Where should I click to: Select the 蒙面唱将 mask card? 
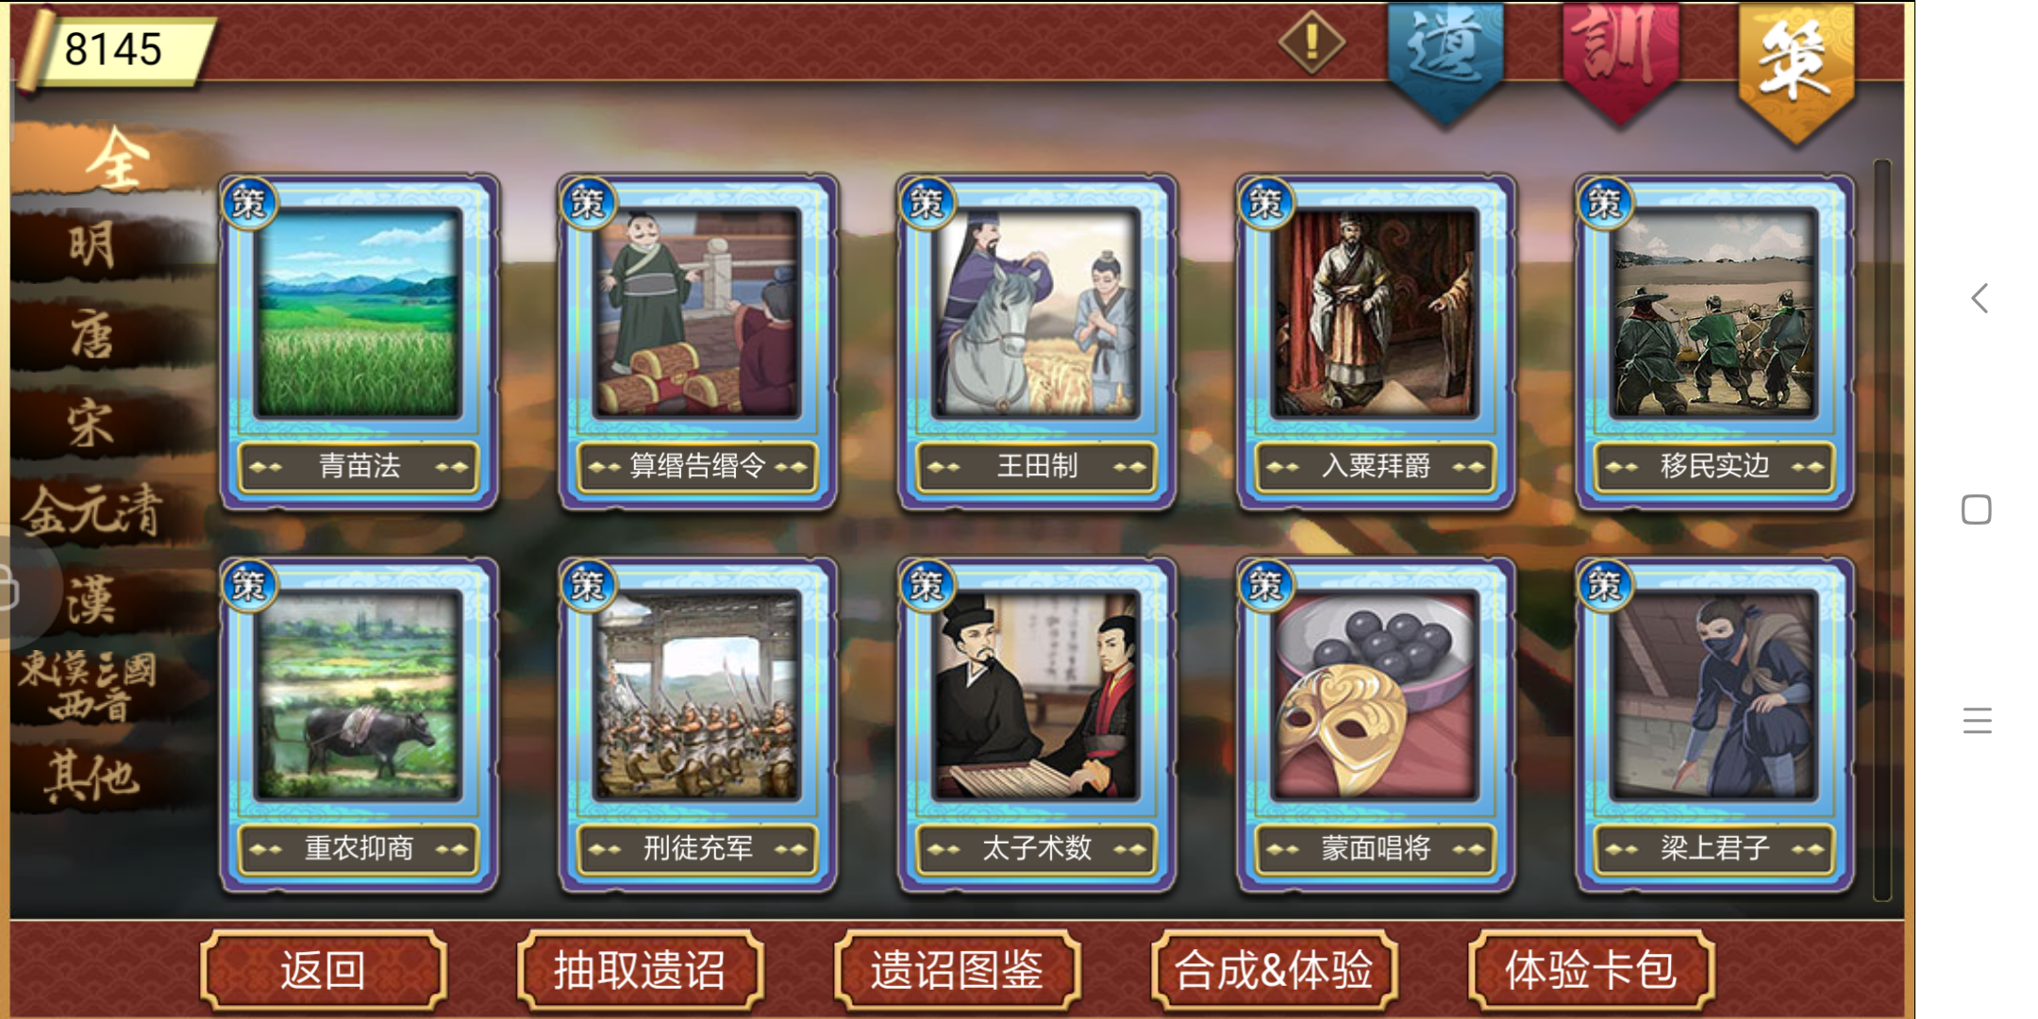coord(1376,724)
